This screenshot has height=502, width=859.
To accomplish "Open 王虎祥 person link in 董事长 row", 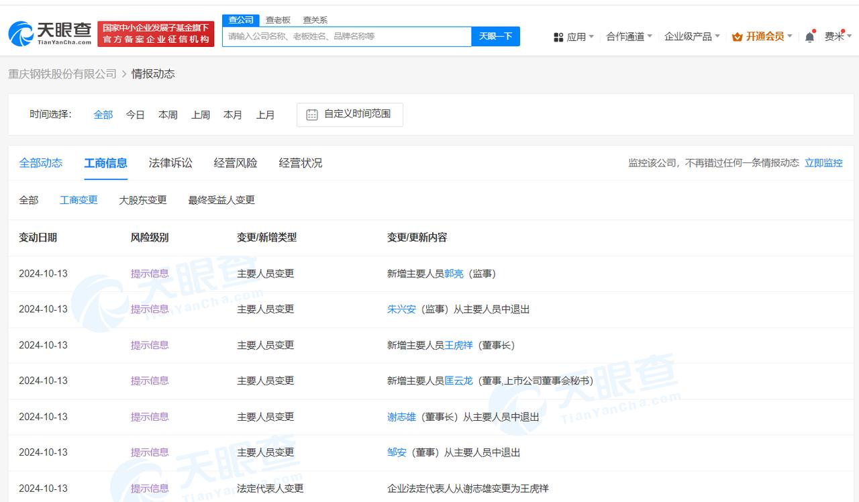I will 458,346.
